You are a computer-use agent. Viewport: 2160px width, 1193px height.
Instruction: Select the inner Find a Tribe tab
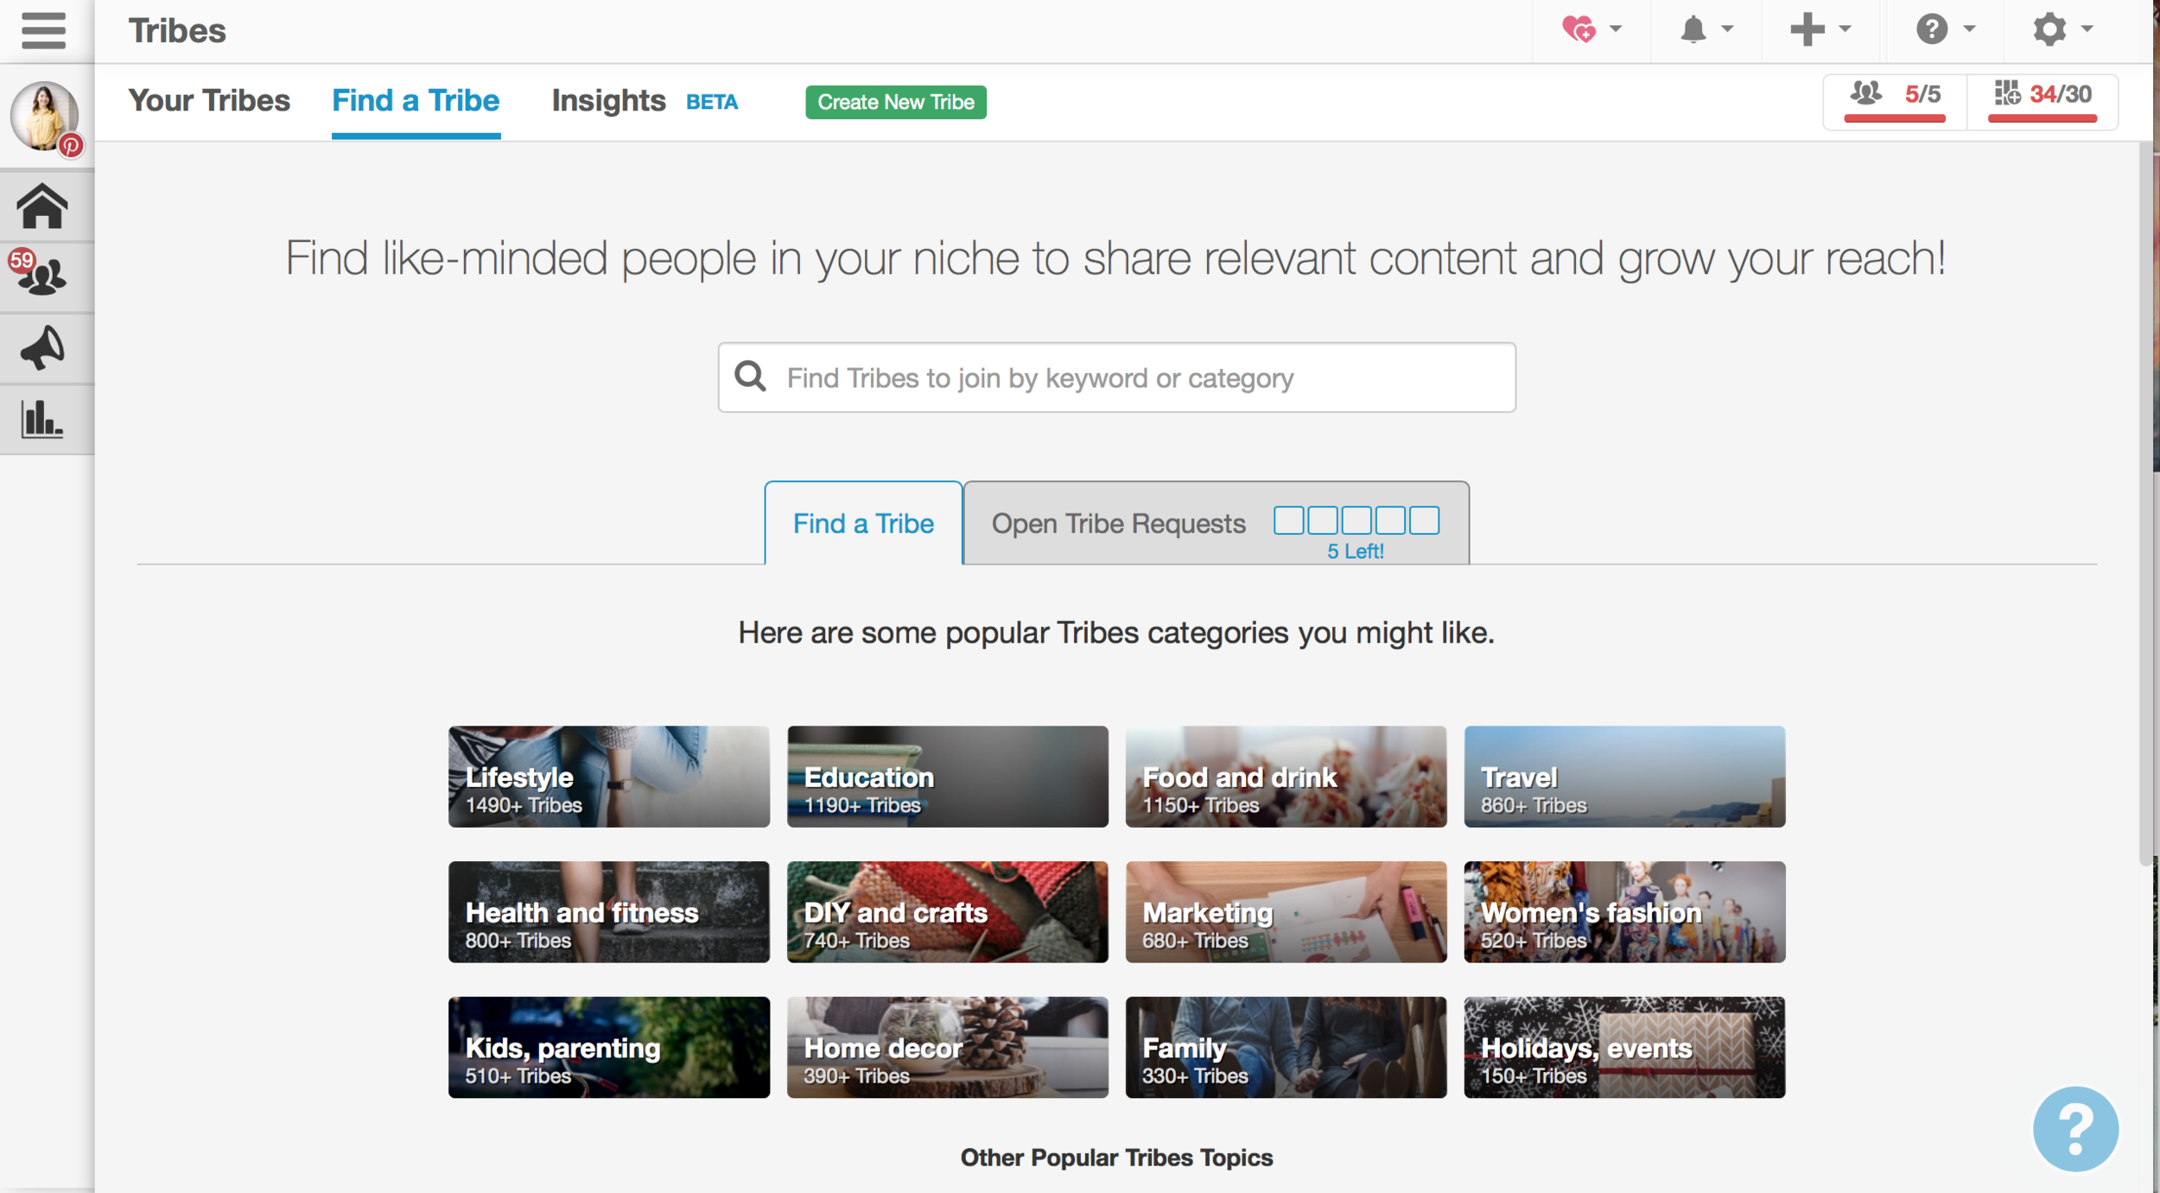863,523
